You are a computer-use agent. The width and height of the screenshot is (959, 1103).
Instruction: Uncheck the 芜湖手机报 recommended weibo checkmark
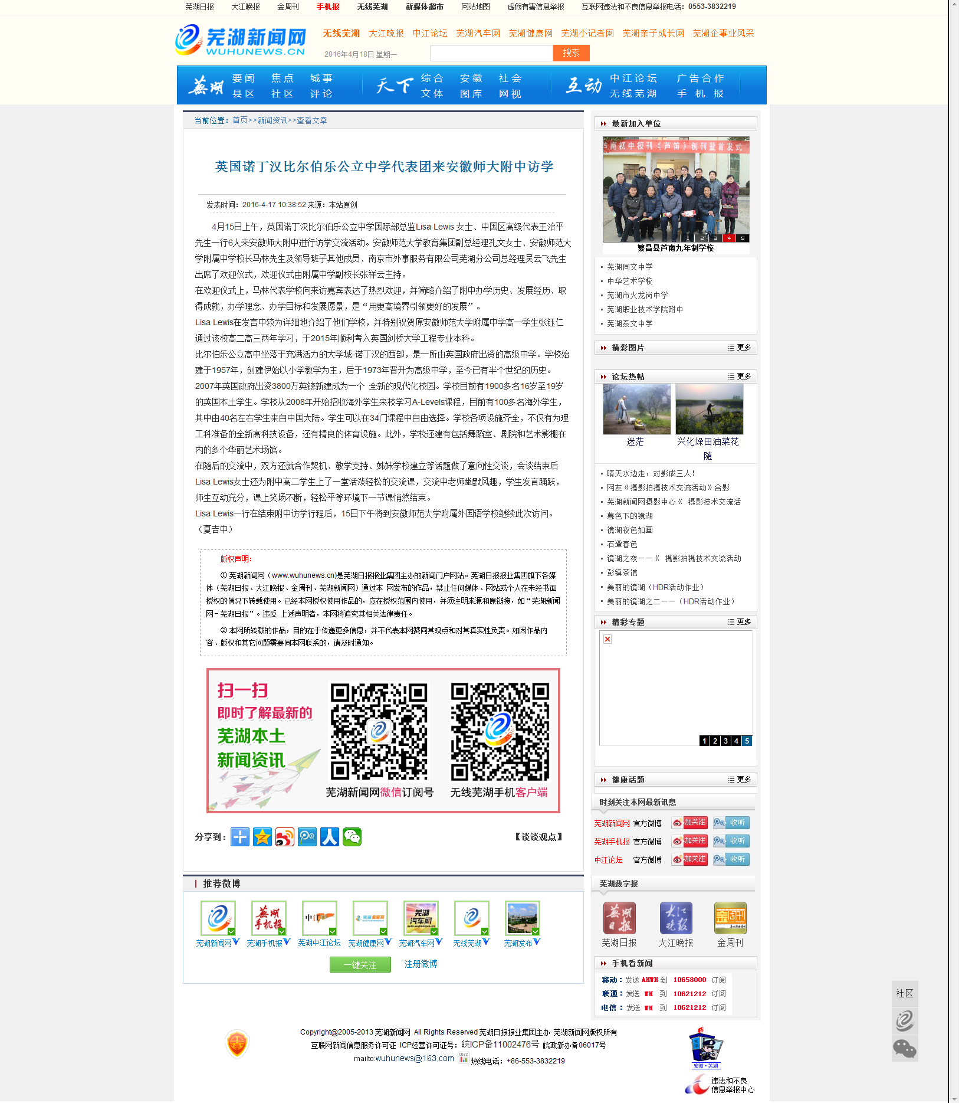(x=283, y=931)
